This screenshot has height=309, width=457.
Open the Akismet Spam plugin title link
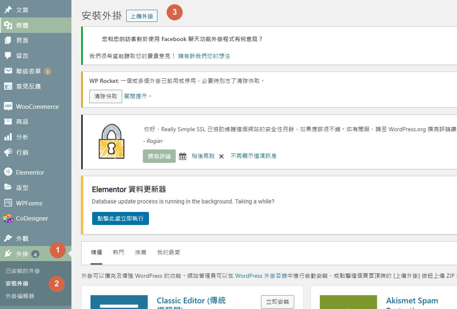[x=412, y=303]
